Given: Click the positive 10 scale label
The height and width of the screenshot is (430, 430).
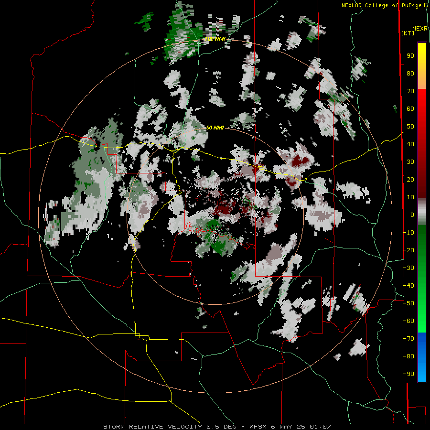Looking at the screenshot, I should pyautogui.click(x=410, y=197).
